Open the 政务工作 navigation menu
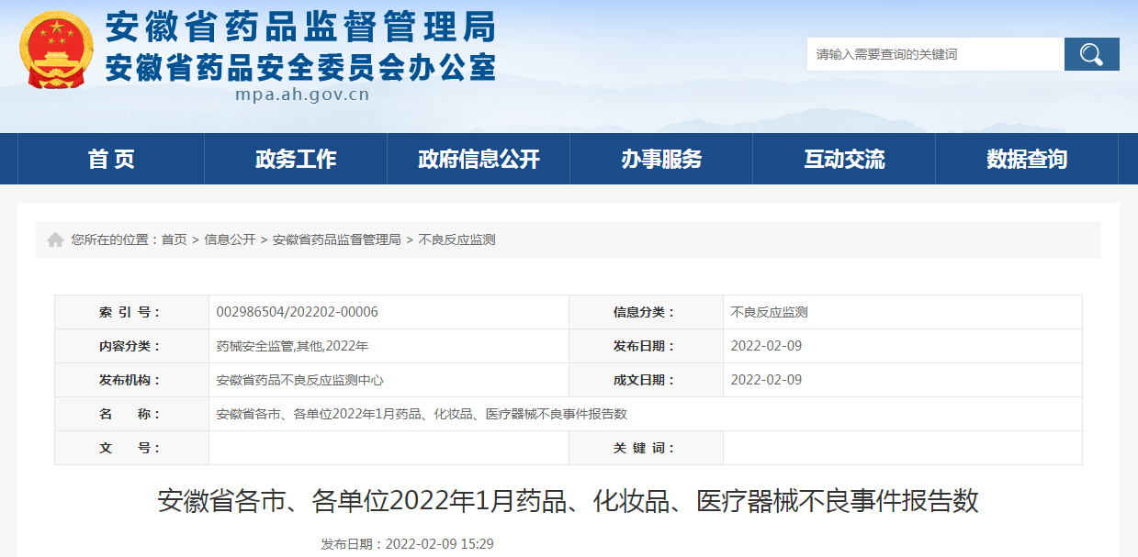The image size is (1138, 557). pos(295,158)
